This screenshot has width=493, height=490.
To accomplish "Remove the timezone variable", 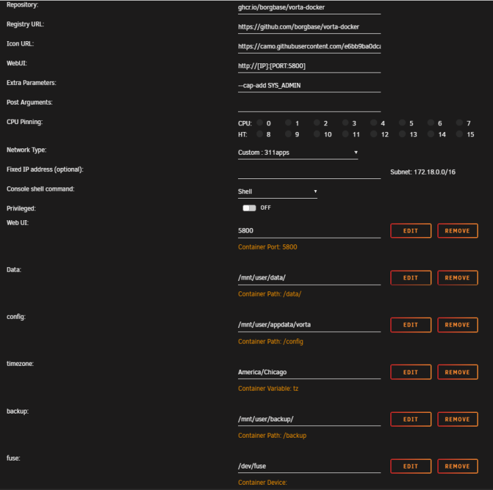I will [x=458, y=372].
